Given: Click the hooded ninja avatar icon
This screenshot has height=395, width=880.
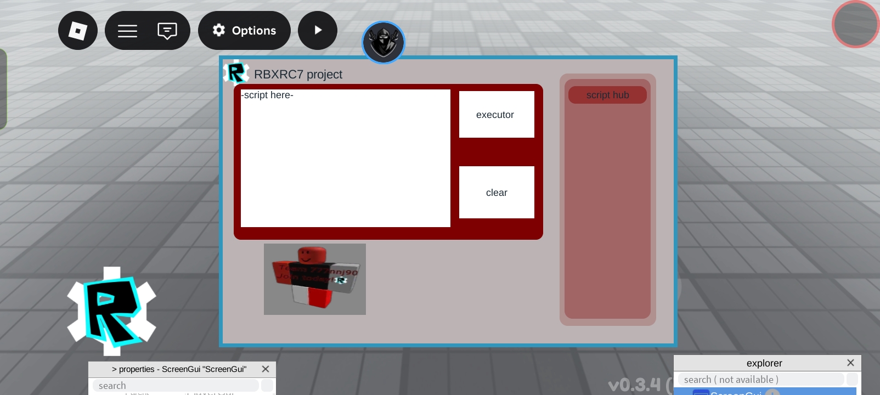Looking at the screenshot, I should click(x=383, y=42).
